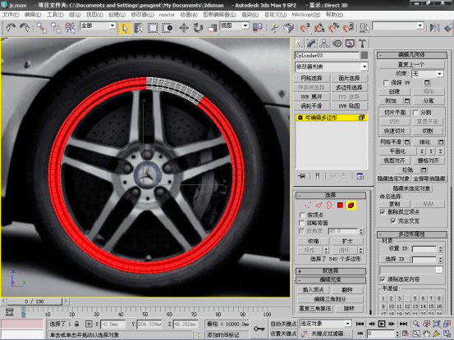Choose Polygon sub-object selection level

point(340,206)
